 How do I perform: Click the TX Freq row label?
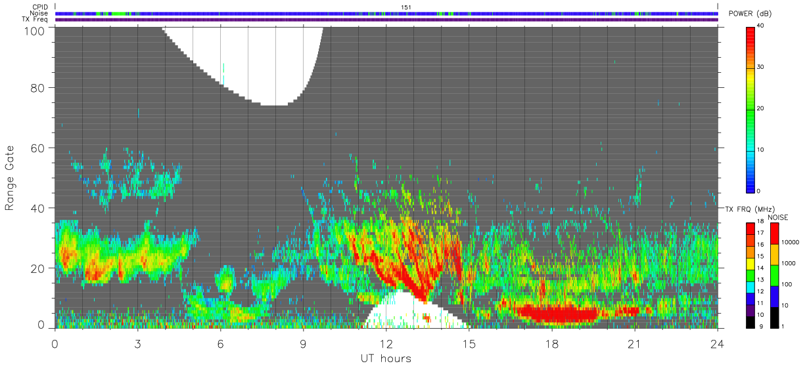35,20
